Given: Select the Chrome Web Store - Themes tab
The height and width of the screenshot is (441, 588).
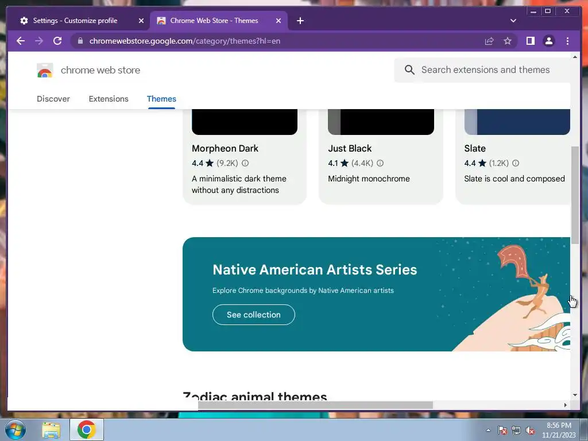Looking at the screenshot, I should [x=219, y=21].
